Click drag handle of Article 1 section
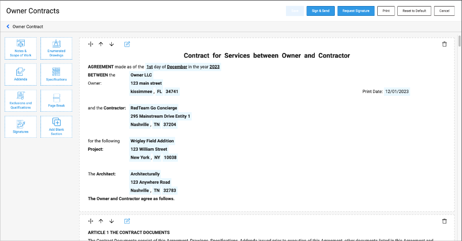Image resolution: width=462 pixels, height=241 pixels. pos(91,221)
